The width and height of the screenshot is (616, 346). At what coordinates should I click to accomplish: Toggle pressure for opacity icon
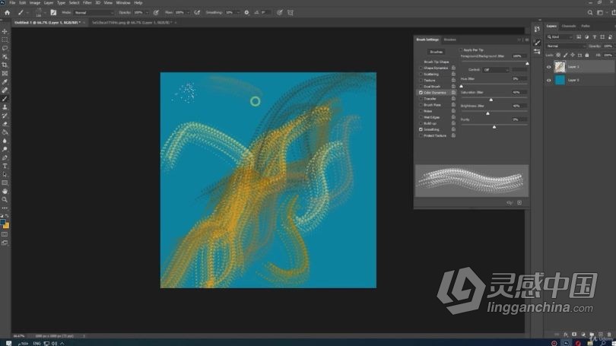click(x=156, y=13)
